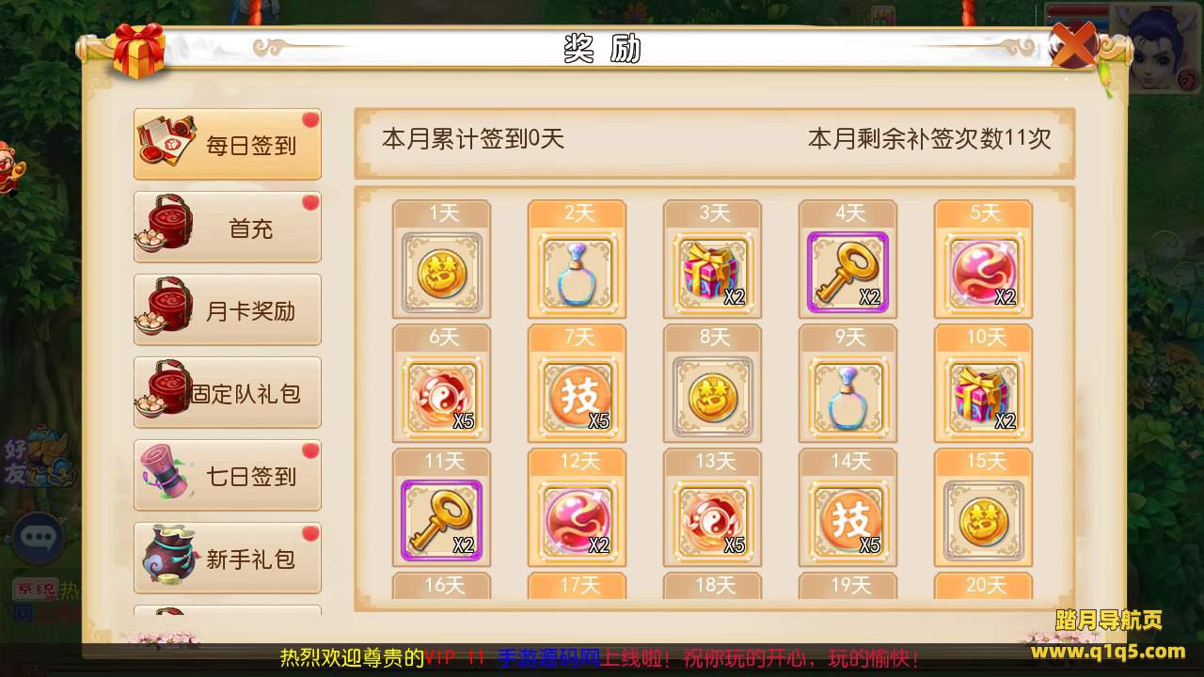Tap the player avatar portrait
1204x677 pixels.
(x=1156, y=49)
